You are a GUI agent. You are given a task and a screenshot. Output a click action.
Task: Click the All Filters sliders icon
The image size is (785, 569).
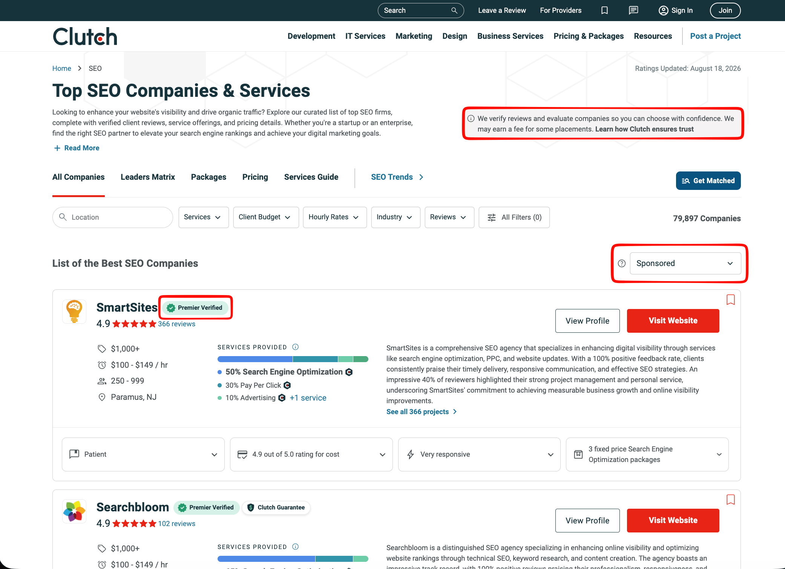pyautogui.click(x=492, y=217)
